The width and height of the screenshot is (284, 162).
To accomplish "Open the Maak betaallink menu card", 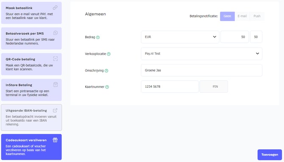I will pyautogui.click(x=31, y=13).
